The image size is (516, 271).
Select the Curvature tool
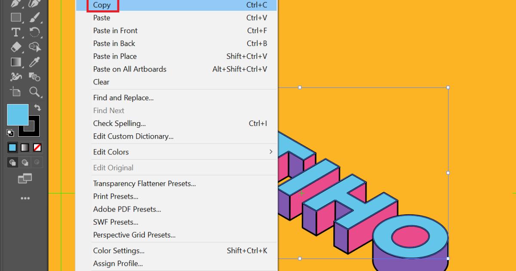pos(34,3)
